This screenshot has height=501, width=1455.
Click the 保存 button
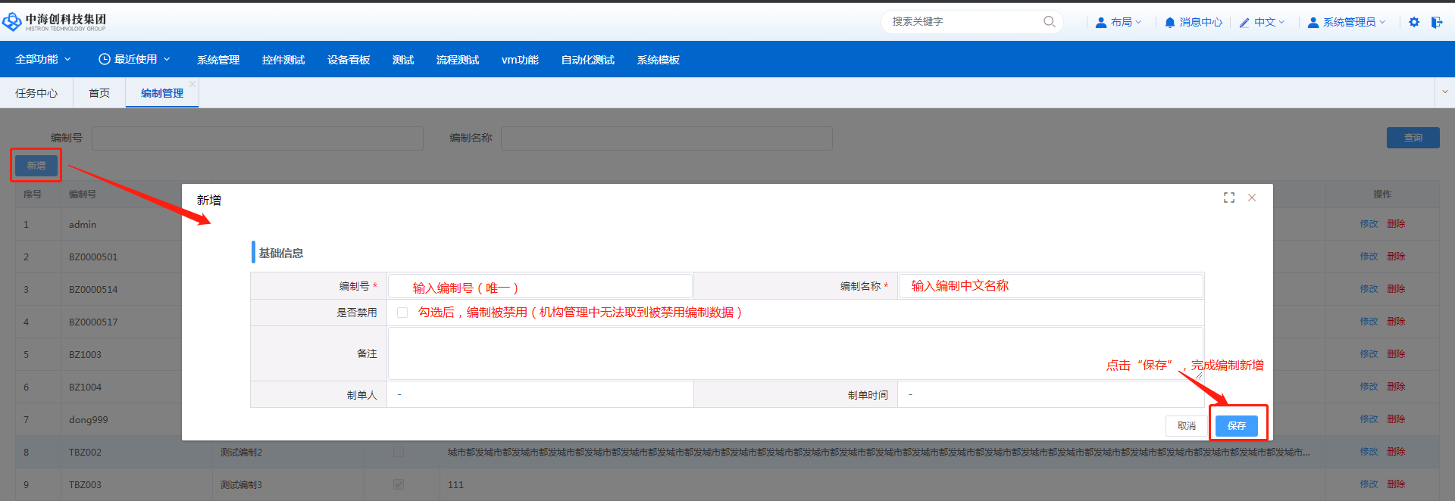click(1237, 426)
